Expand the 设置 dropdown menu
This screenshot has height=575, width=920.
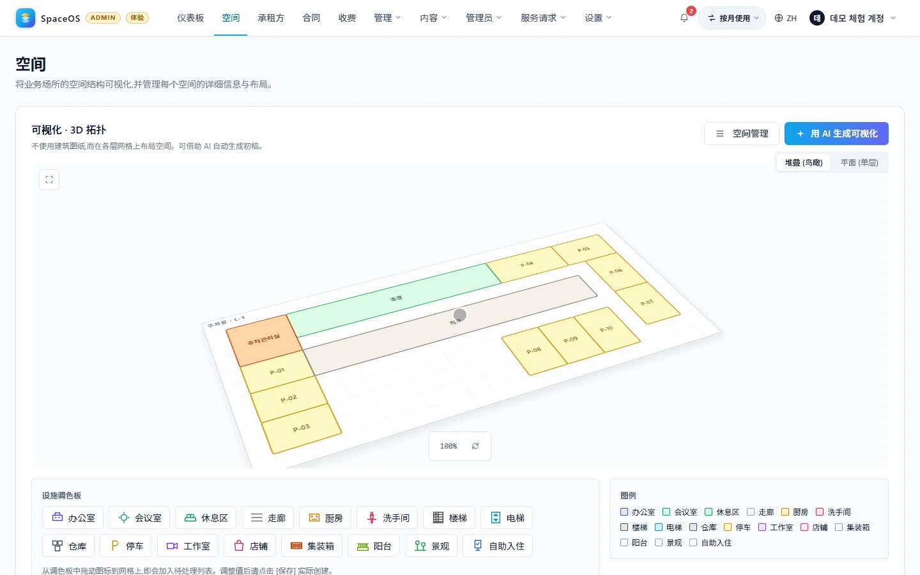click(598, 18)
